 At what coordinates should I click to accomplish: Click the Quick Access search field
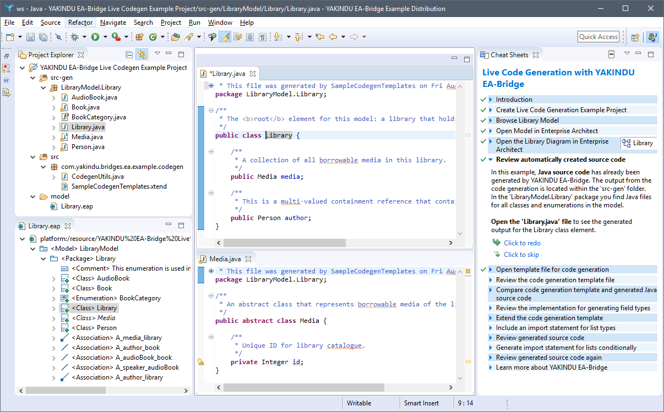pos(598,37)
